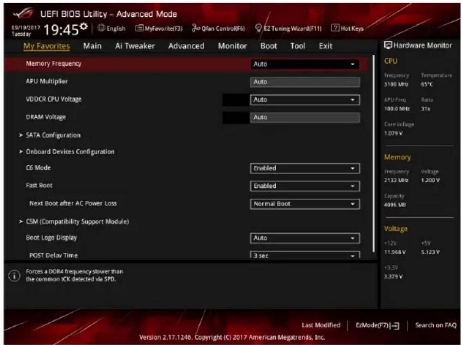Open Boot Logo Display dropdown
The width and height of the screenshot is (462, 345).
[x=305, y=238]
